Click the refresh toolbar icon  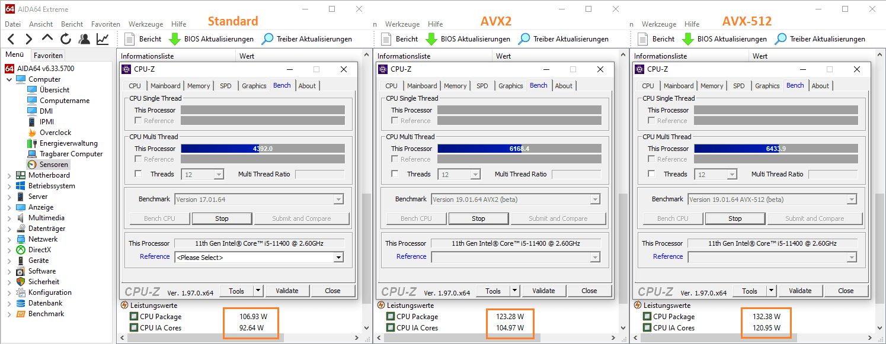[66, 39]
